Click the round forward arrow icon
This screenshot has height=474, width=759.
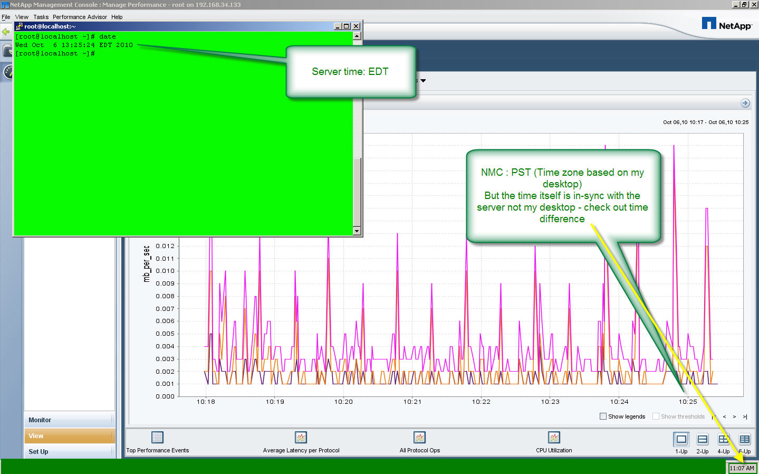coord(745,103)
